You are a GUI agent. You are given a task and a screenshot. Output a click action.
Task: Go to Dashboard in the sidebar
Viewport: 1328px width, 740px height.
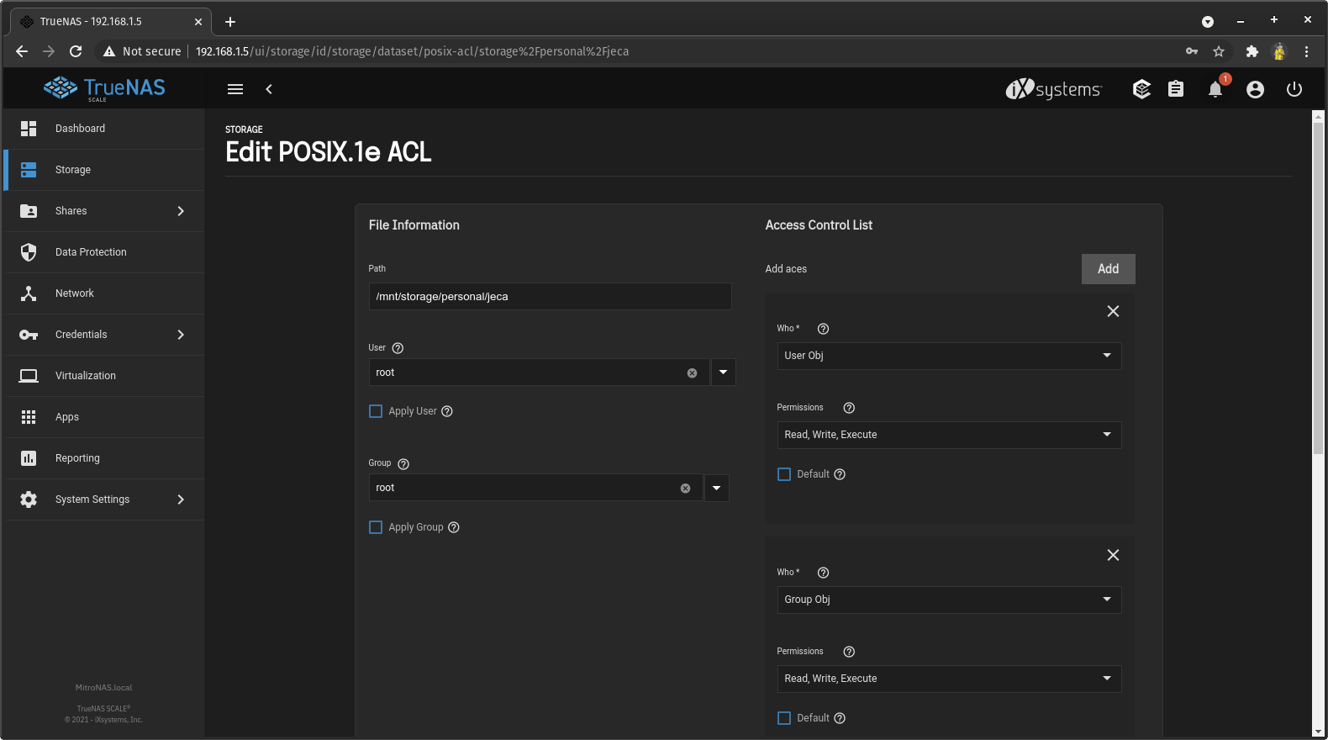point(104,129)
